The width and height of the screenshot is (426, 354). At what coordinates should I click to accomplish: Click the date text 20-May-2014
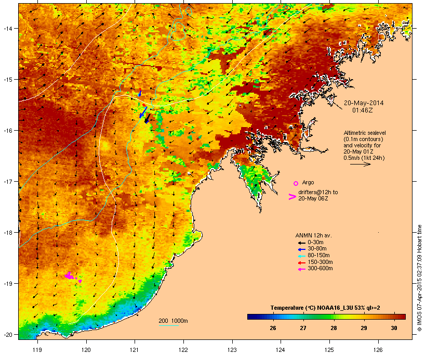coord(364,103)
